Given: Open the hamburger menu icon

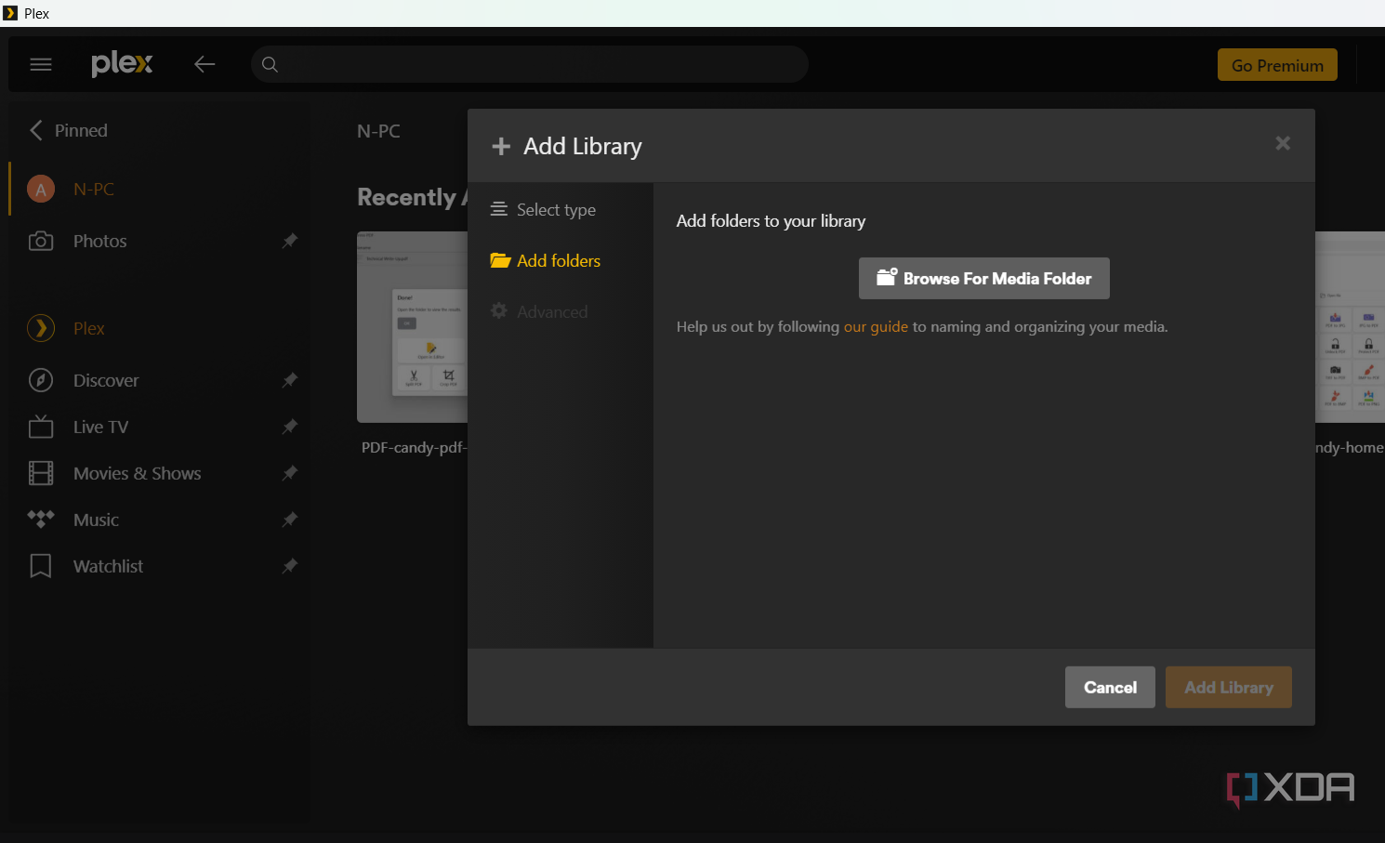Looking at the screenshot, I should tap(41, 64).
